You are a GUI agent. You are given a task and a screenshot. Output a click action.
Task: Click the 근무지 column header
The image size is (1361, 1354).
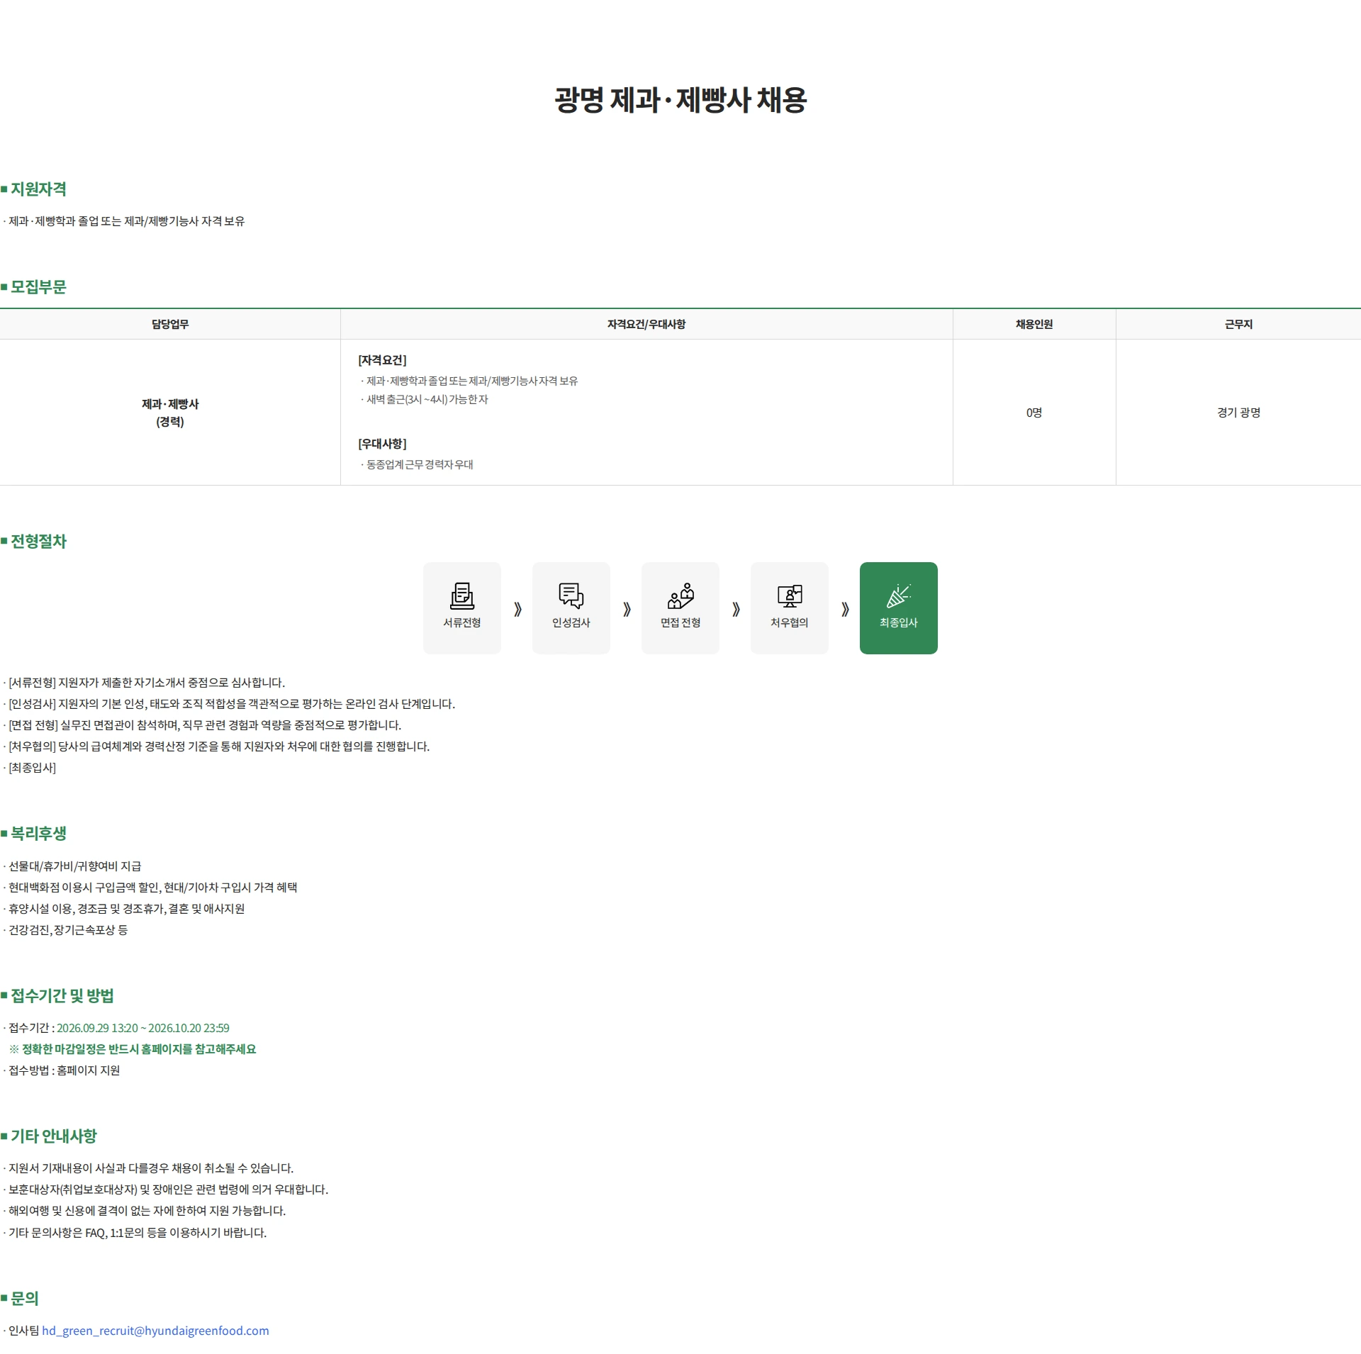[x=1238, y=324]
